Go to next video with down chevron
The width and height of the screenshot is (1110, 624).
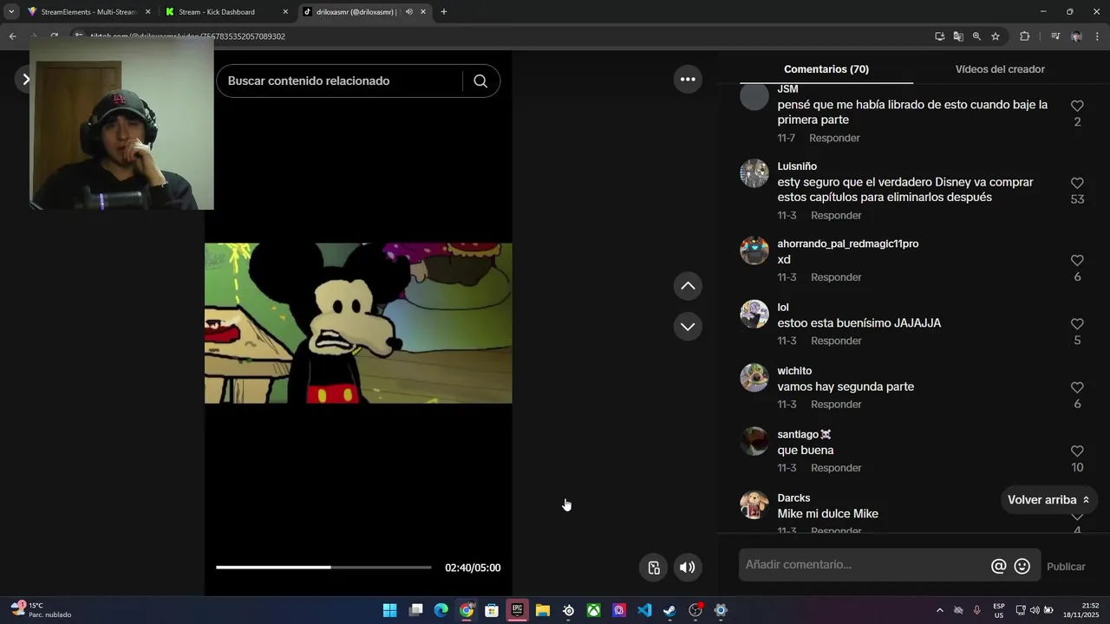coord(688,327)
